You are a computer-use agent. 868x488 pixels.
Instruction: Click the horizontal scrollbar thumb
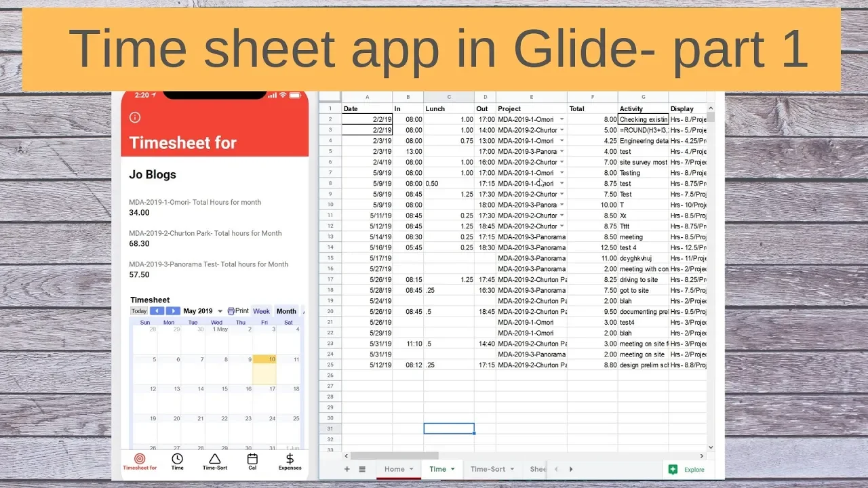(x=395, y=455)
